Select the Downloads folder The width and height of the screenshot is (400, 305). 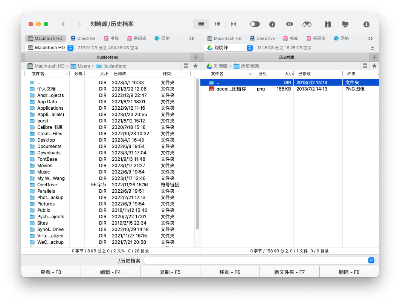pos(108,153)
